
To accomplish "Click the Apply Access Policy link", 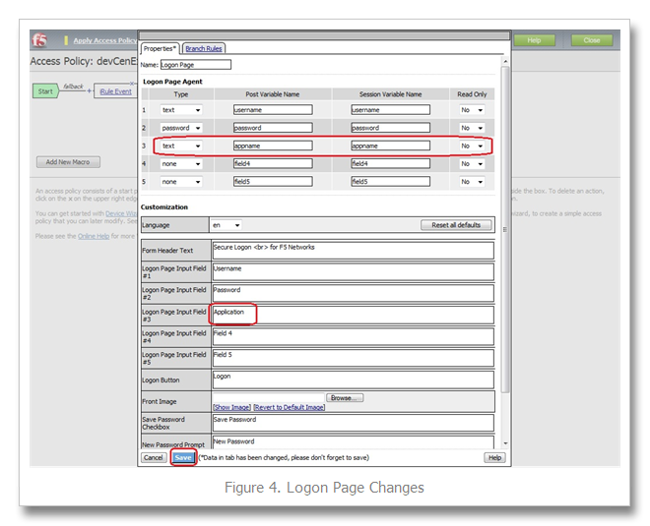I will tap(105, 40).
